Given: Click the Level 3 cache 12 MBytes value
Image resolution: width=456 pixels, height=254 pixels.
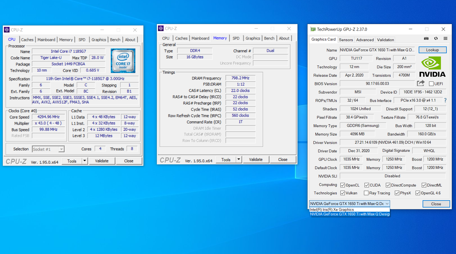Looking at the screenshot, I should point(104,136).
